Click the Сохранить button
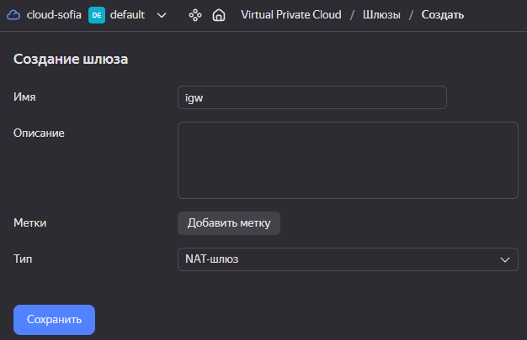Image resolution: width=527 pixels, height=340 pixels. coord(54,320)
